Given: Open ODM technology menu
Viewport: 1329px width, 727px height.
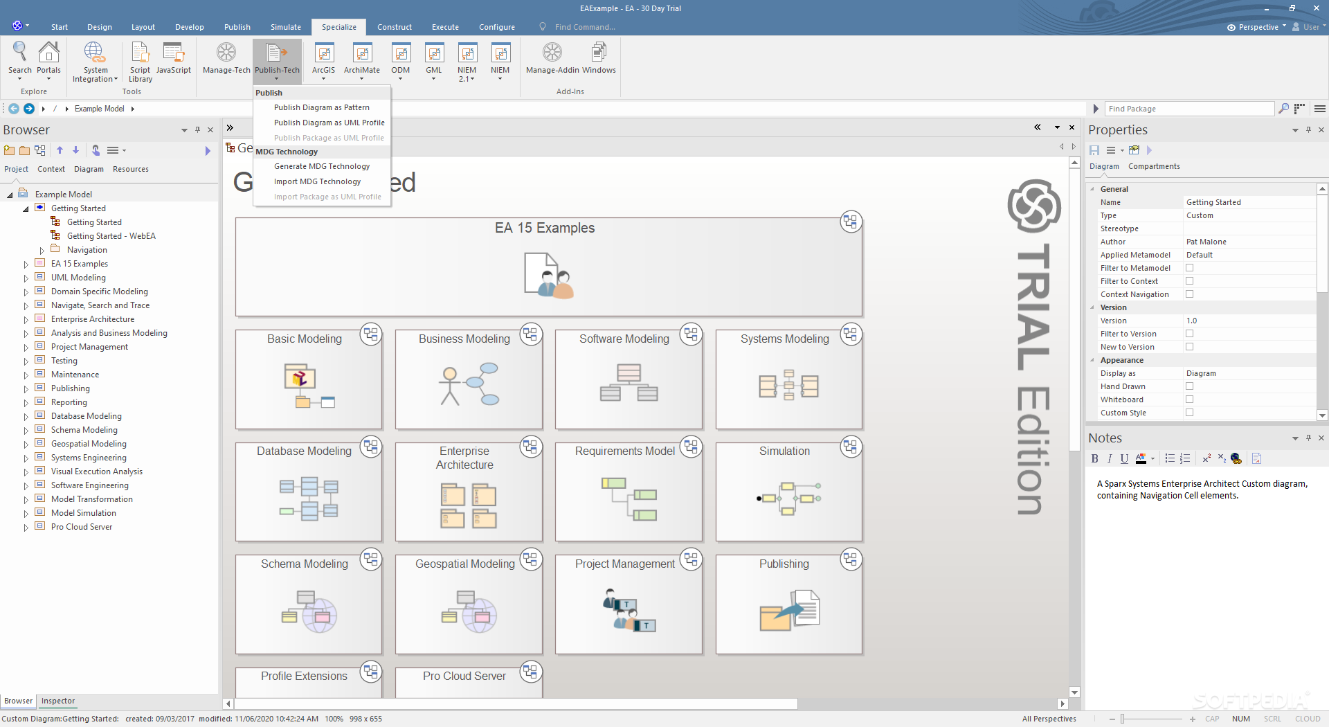Looking at the screenshot, I should pos(400,61).
